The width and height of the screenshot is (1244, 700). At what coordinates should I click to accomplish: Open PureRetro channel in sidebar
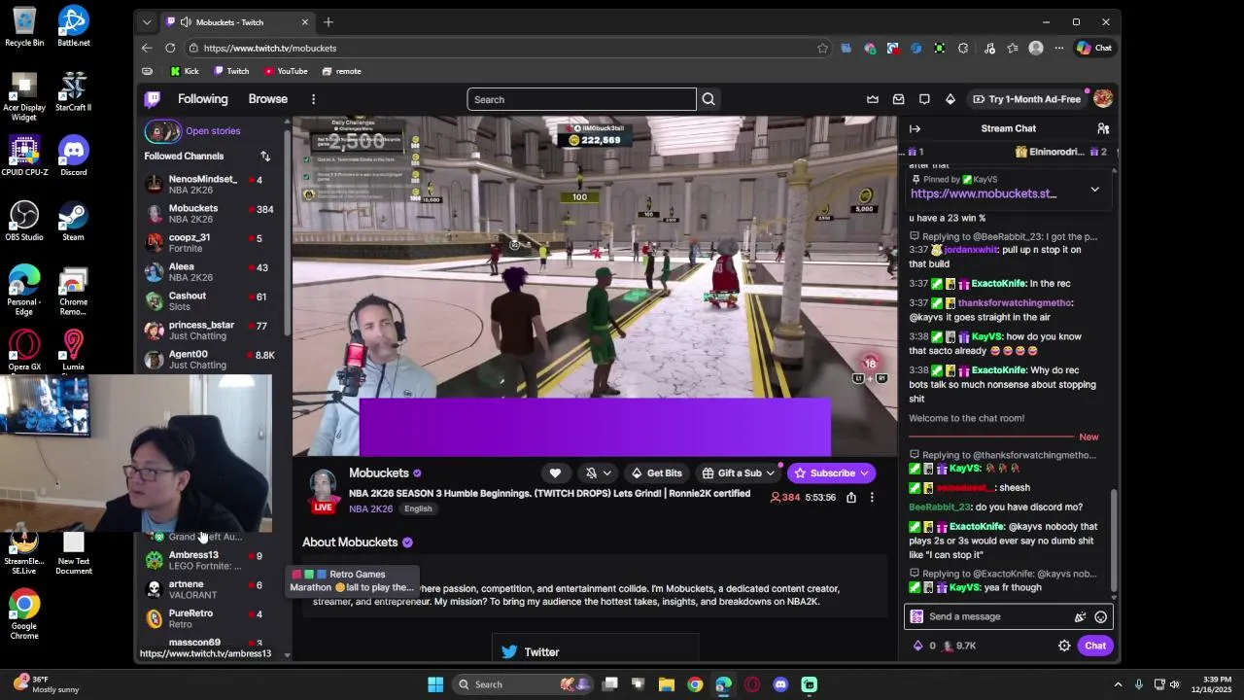point(210,618)
